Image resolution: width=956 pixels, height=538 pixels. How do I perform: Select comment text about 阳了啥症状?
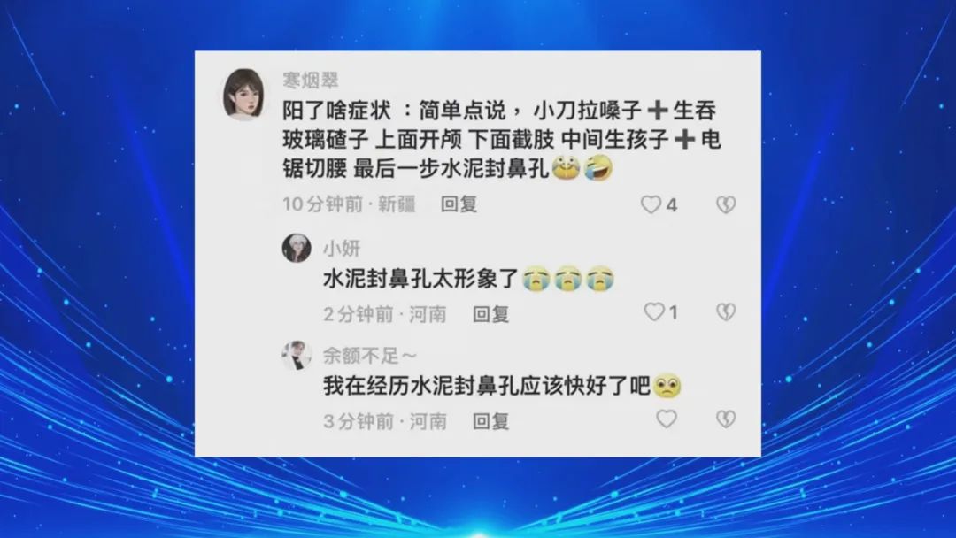pyautogui.click(x=502, y=140)
